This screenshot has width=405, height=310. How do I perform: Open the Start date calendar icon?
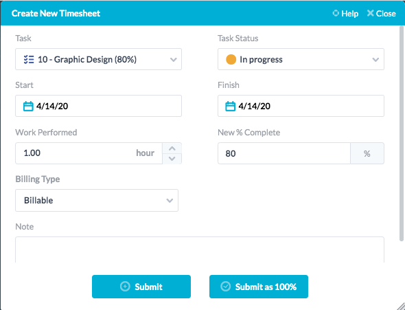pos(28,107)
